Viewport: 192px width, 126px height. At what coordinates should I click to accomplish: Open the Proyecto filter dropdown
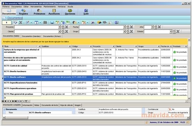click(59, 27)
